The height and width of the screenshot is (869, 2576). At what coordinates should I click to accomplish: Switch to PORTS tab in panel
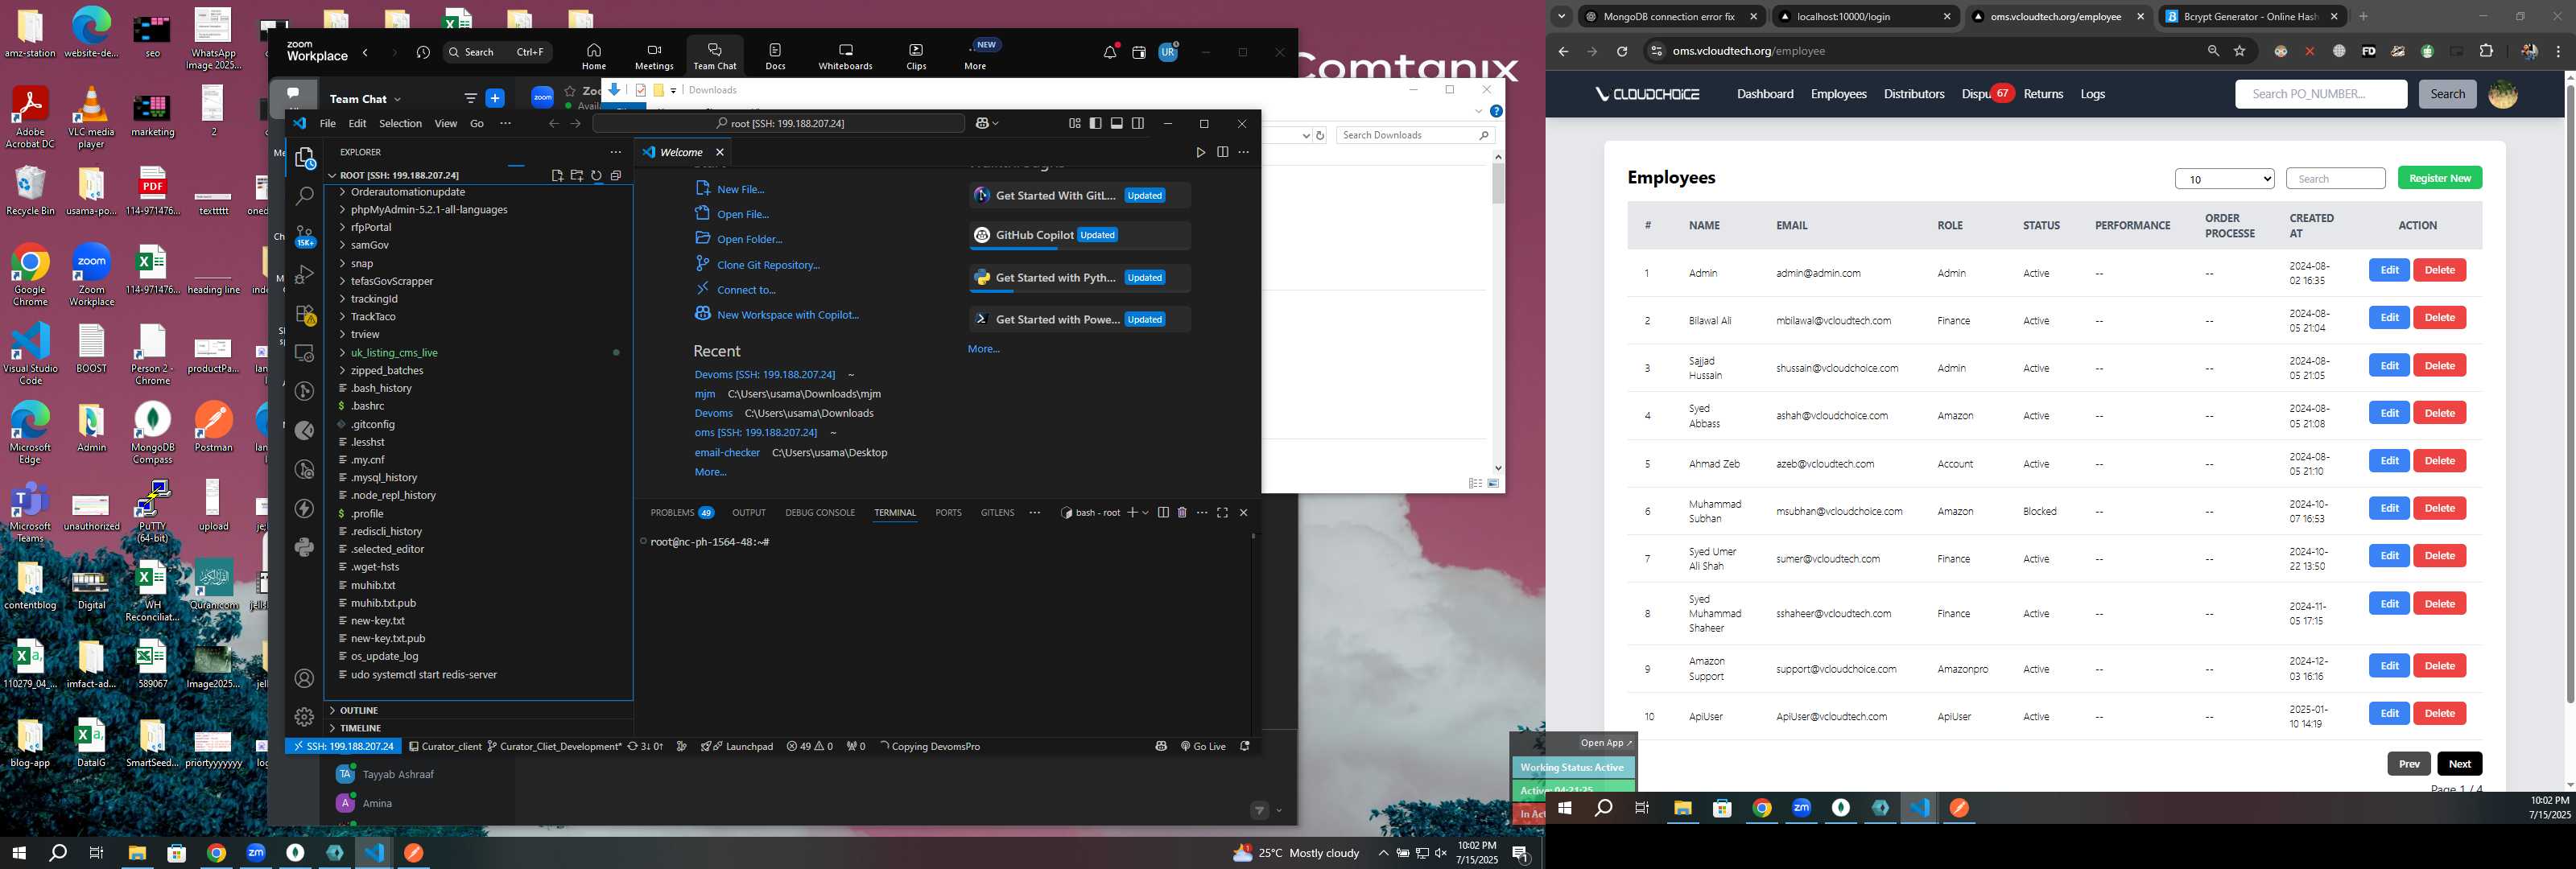coord(948,512)
